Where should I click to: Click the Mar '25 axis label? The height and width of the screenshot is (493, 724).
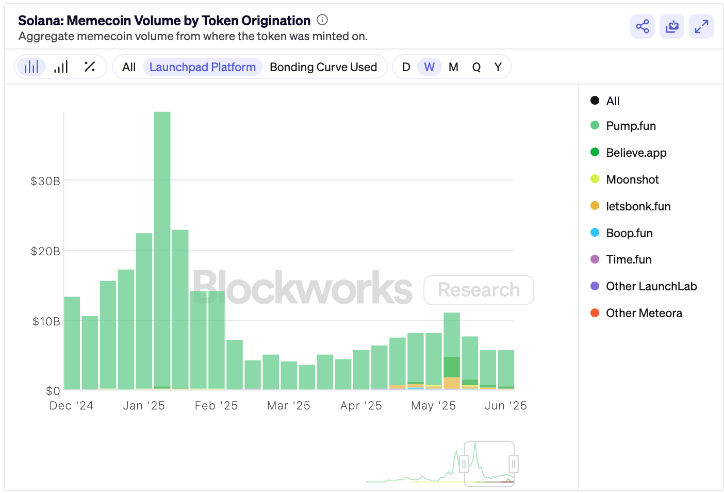pyautogui.click(x=289, y=406)
